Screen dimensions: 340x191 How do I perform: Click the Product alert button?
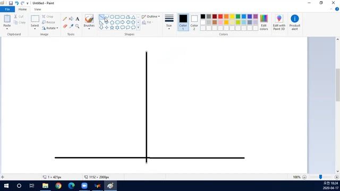click(295, 22)
